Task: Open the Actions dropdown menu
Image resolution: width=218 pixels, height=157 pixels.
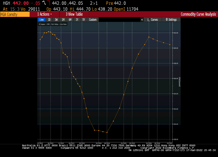Action: 44,14
